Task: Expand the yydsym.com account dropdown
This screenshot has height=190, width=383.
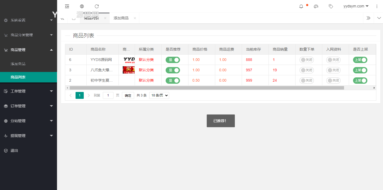Action: pos(356,6)
